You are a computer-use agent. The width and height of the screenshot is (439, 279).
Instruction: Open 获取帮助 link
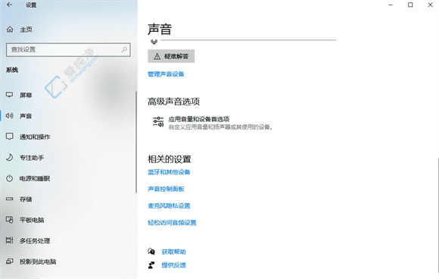click(x=173, y=252)
